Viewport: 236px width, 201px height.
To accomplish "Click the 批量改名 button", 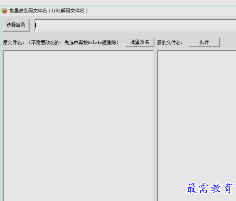I will [x=140, y=42].
